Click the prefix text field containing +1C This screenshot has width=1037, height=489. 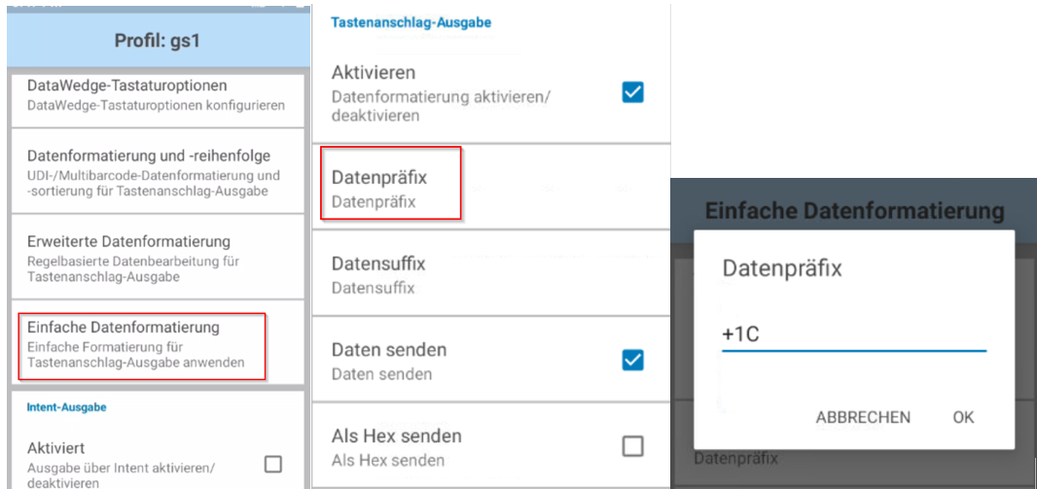click(853, 335)
